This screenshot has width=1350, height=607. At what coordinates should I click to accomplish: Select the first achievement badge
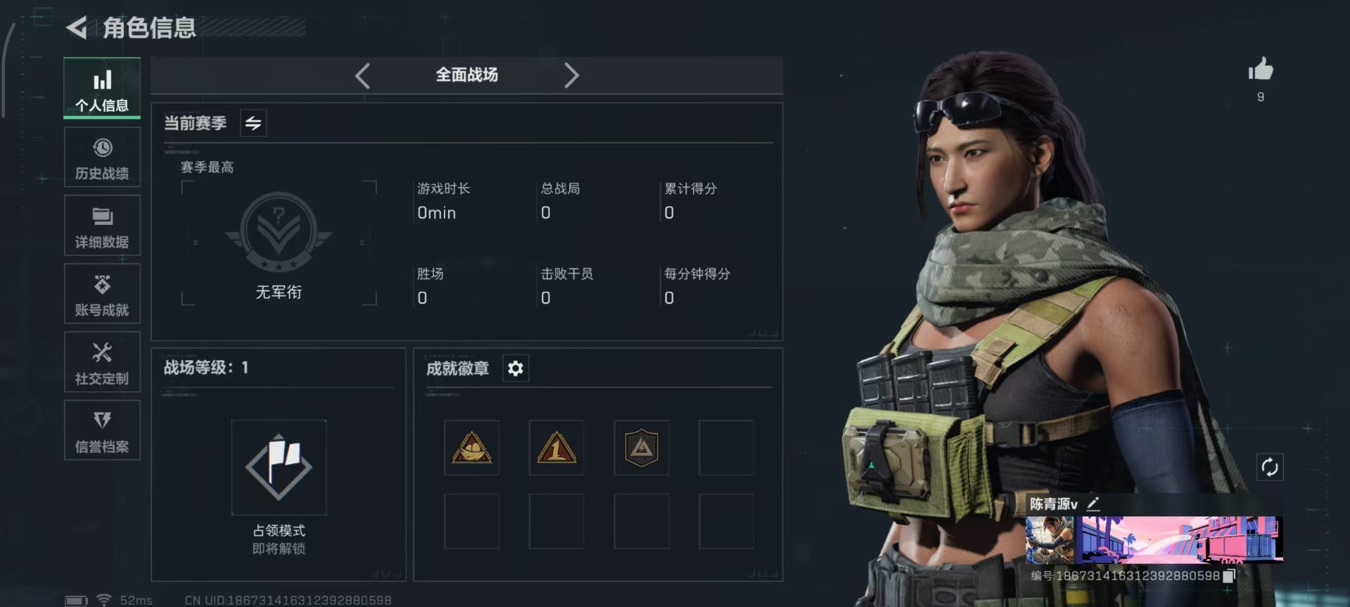(x=472, y=448)
